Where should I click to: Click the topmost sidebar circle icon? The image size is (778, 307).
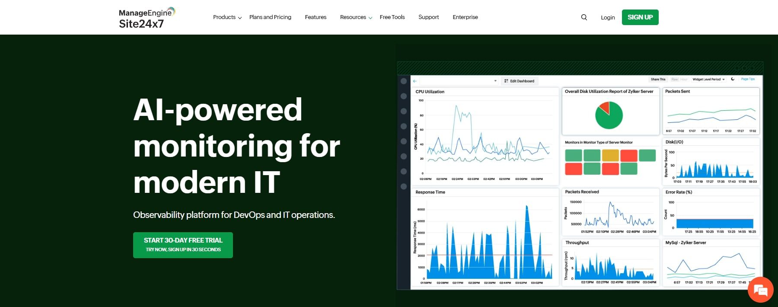click(x=404, y=81)
